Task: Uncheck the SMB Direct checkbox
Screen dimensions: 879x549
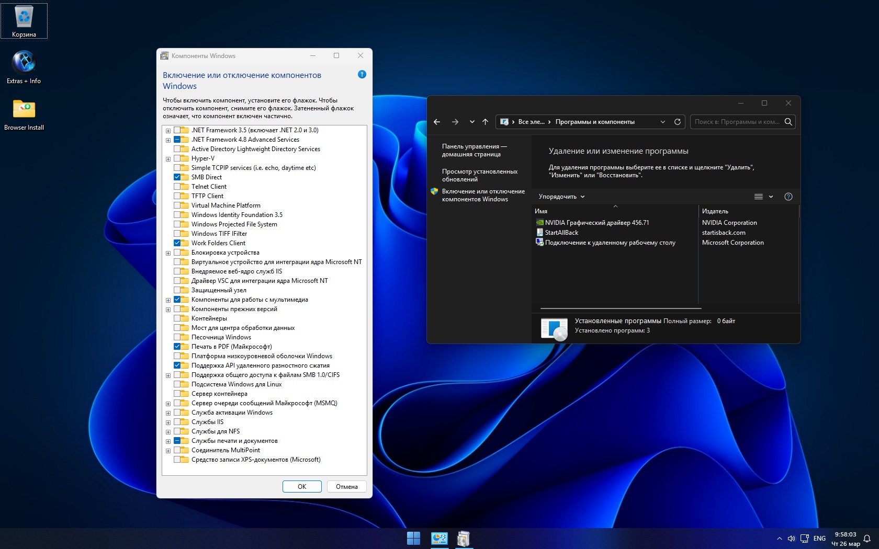Action: coord(177,177)
